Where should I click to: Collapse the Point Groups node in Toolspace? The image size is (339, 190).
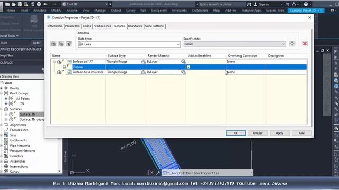pyautogui.click(x=1, y=93)
